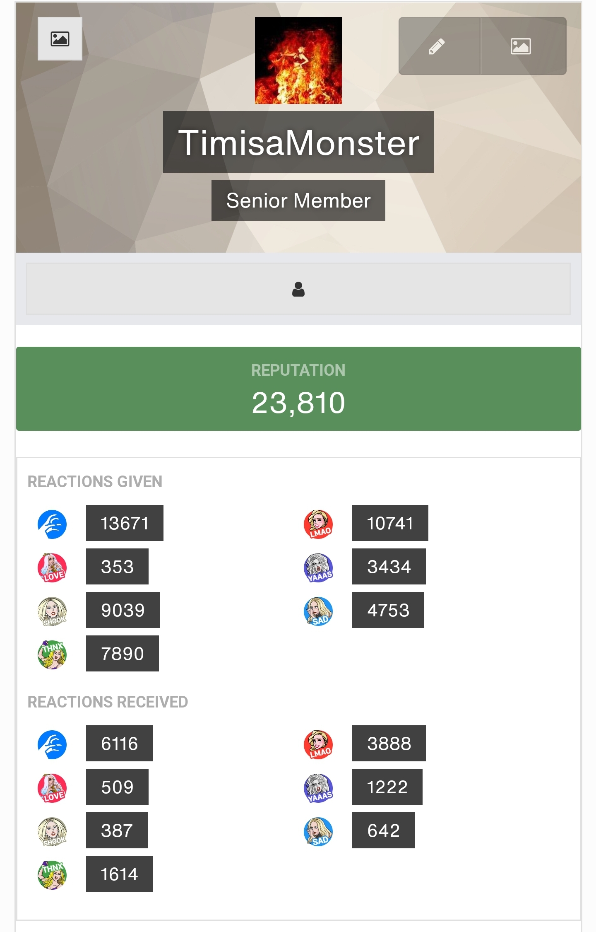This screenshot has width=596, height=932.
Task: Open the person profile tab bar
Action: [x=298, y=289]
